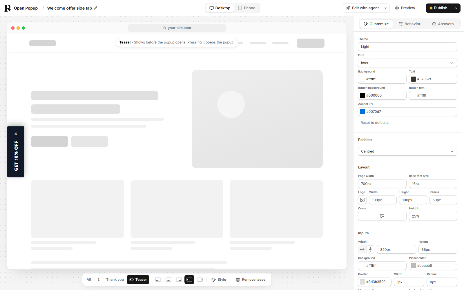
Task: Click the Accent help question mark
Action: coord(371,104)
